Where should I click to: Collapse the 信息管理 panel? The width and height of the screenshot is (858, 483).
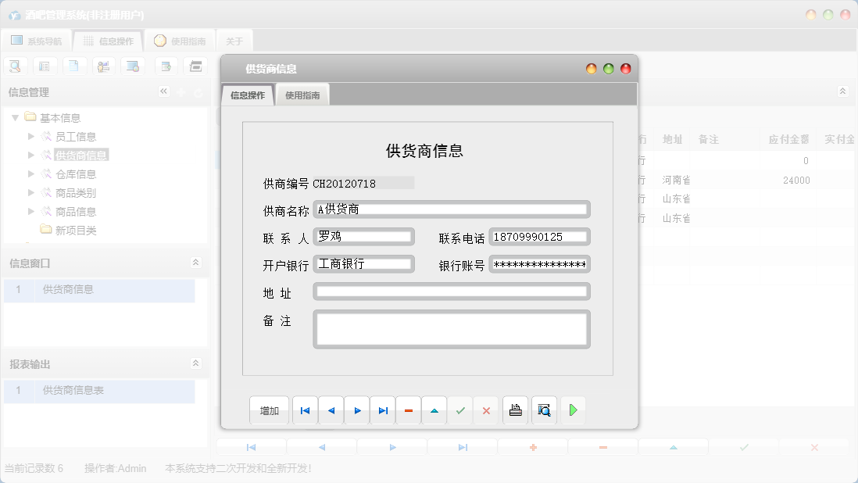(x=164, y=91)
